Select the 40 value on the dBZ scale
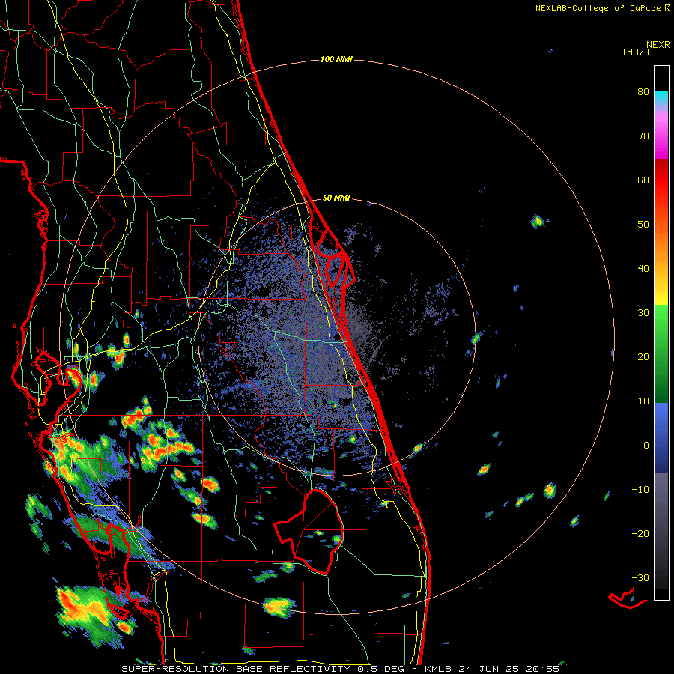This screenshot has height=674, width=674. tap(643, 269)
